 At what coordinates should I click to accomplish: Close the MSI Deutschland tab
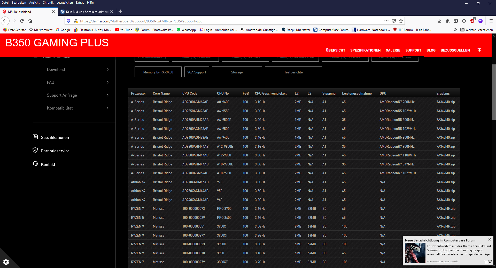tap(53, 12)
